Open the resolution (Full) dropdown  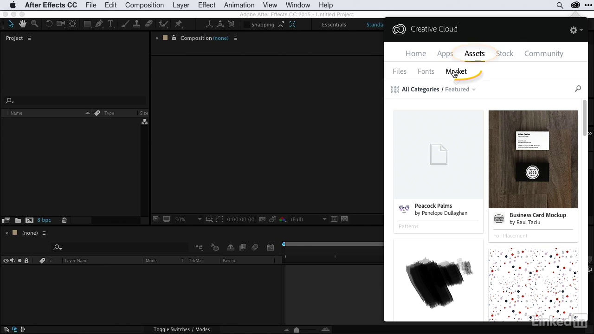pos(309,219)
